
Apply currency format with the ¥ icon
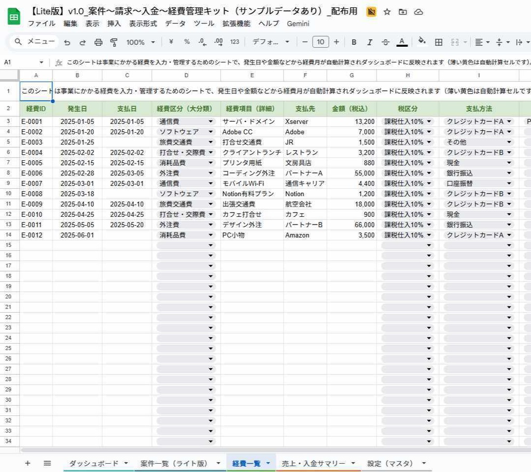tap(171, 42)
